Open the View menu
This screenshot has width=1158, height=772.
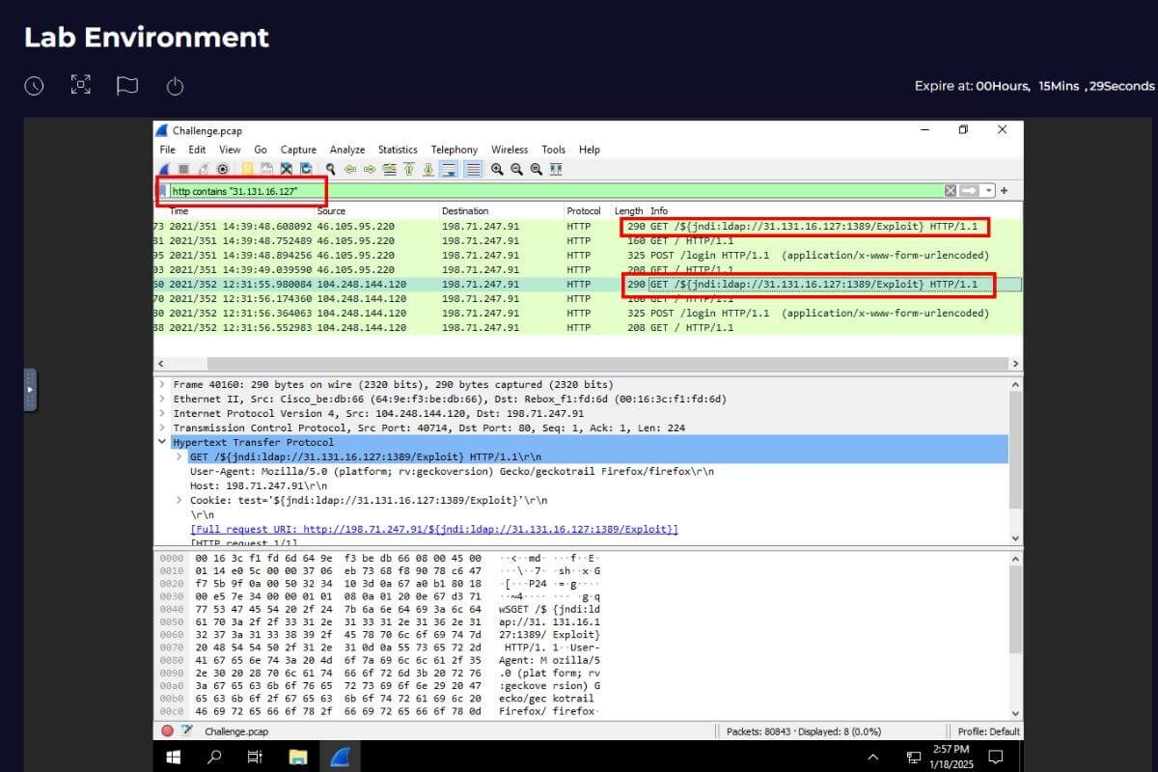[230, 150]
